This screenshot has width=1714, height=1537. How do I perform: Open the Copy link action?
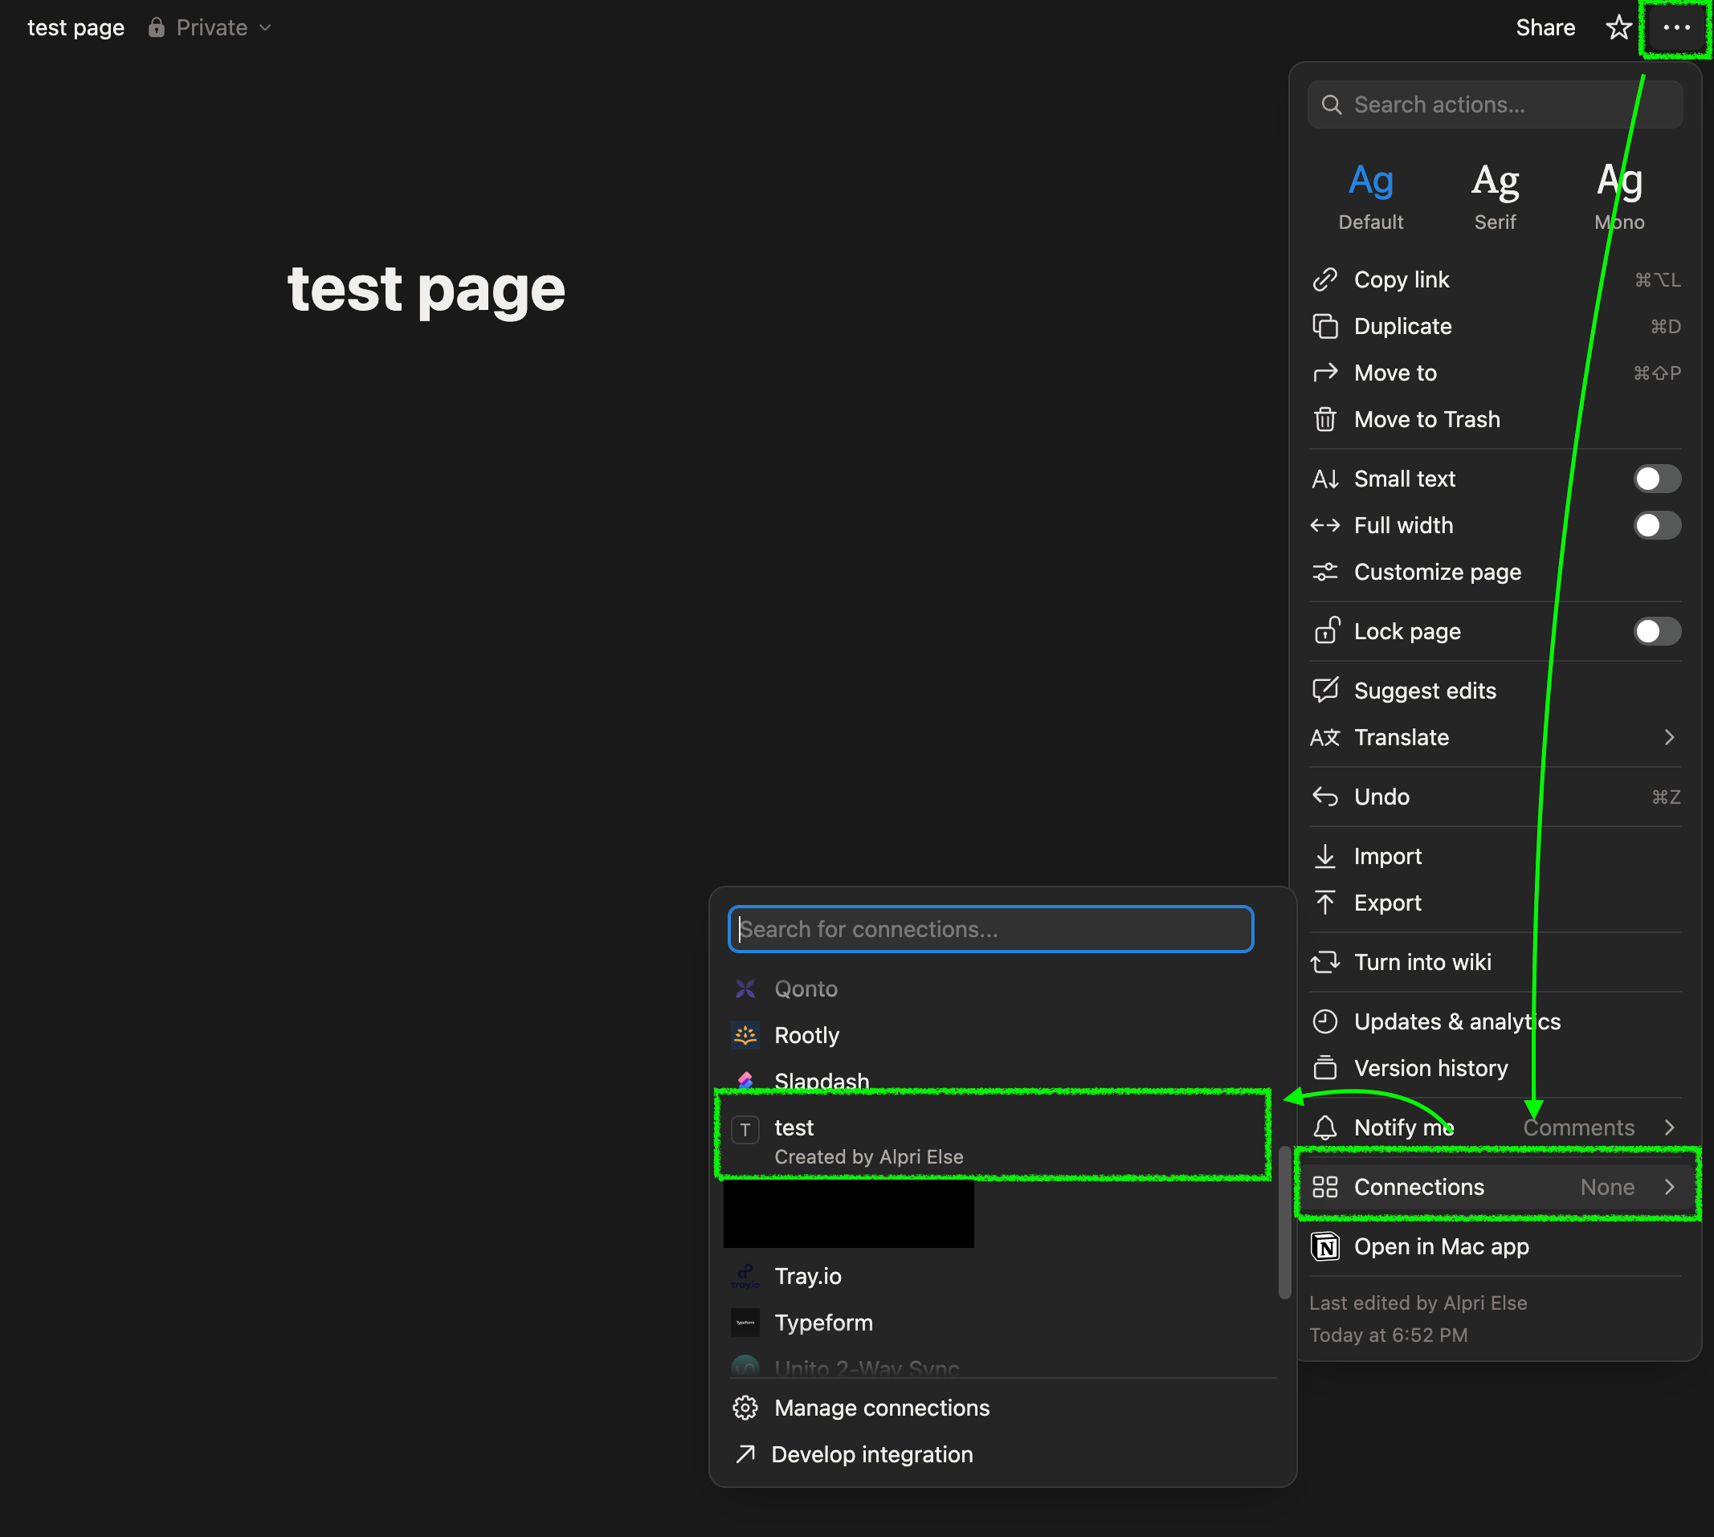click(x=1402, y=279)
